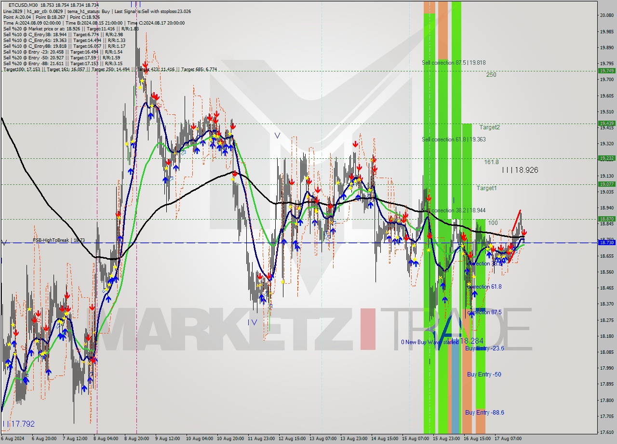The image size is (617, 444).
Task: Click '11 Aug 23:00' on time axis
Action: 261,439
